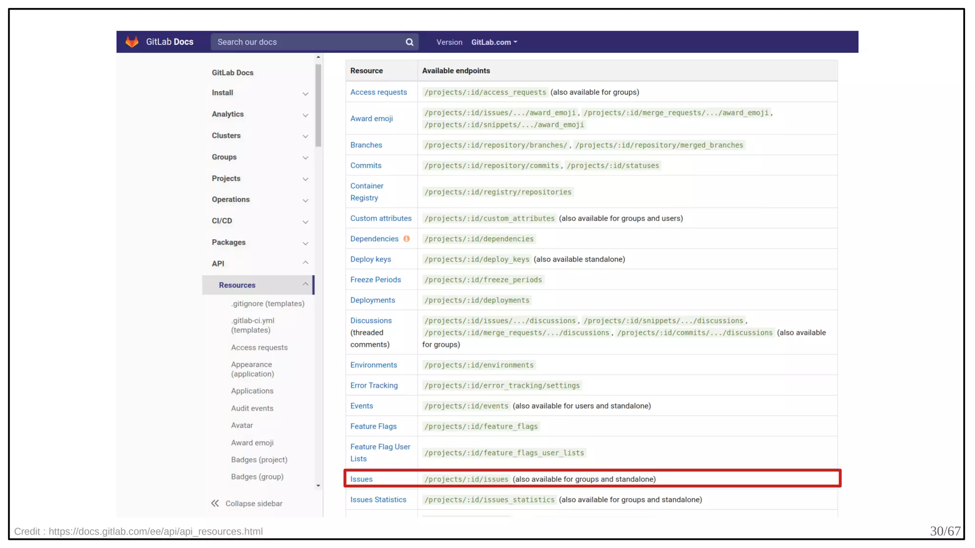
Task: Open Discussions resource link
Action: [371, 321]
